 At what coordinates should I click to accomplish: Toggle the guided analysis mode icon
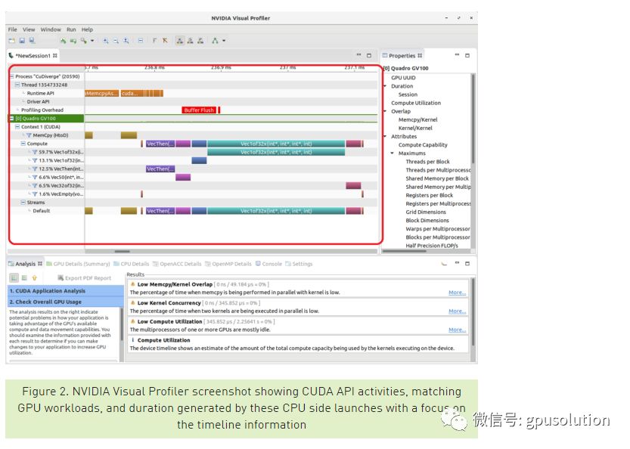coord(14,278)
